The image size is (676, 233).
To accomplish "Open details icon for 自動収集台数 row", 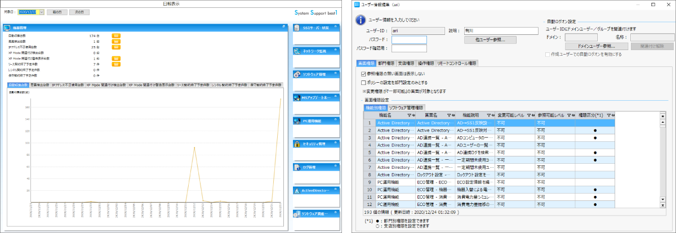I will (116, 35).
